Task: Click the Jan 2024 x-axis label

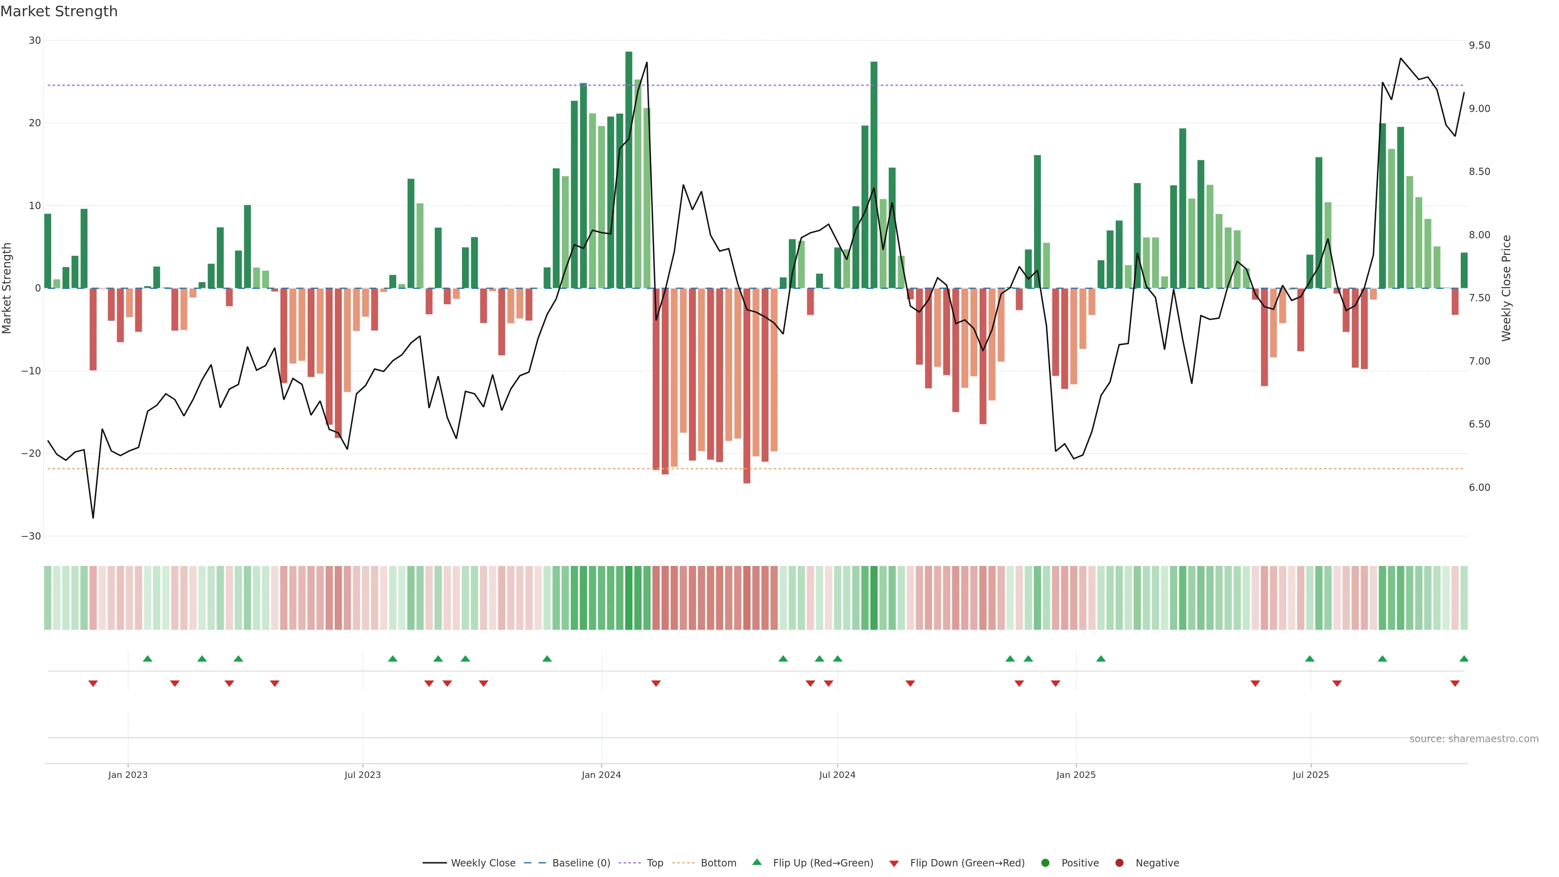Action: (x=601, y=775)
